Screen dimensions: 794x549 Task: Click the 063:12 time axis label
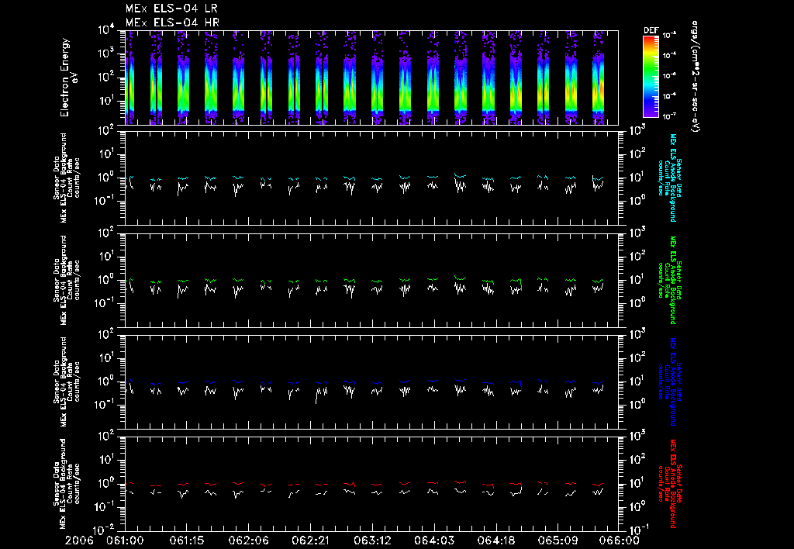tap(372, 541)
